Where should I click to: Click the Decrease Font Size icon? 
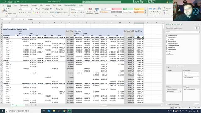pyautogui.click(x=39, y=9)
